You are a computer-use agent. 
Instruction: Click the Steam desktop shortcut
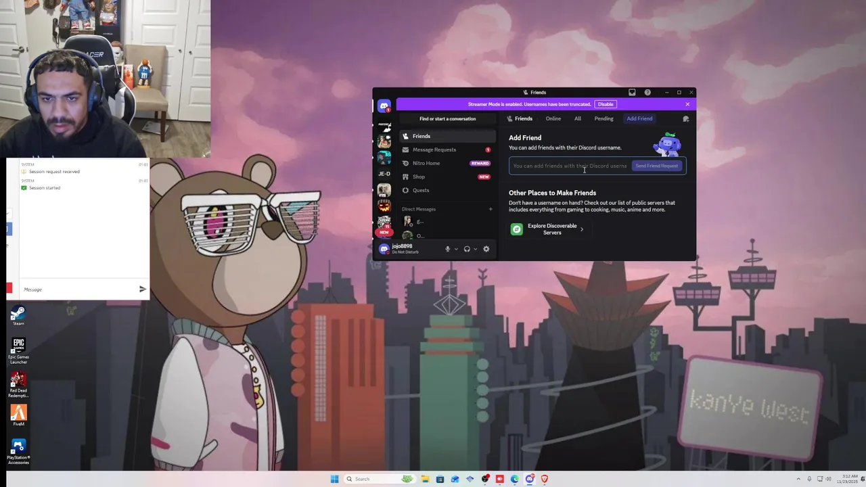18,316
